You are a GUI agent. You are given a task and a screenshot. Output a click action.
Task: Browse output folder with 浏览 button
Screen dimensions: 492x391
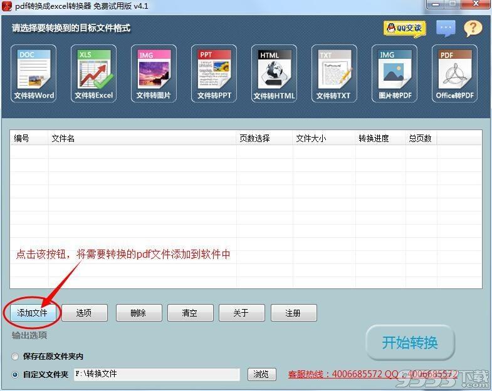262,374
